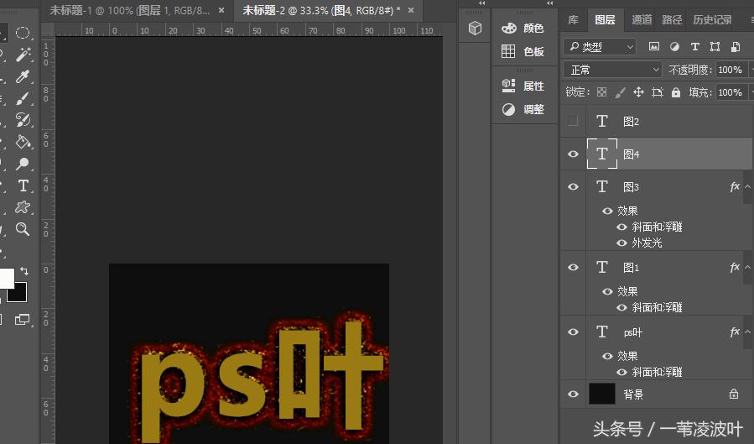Open fx styles of layer 图3

tap(734, 186)
